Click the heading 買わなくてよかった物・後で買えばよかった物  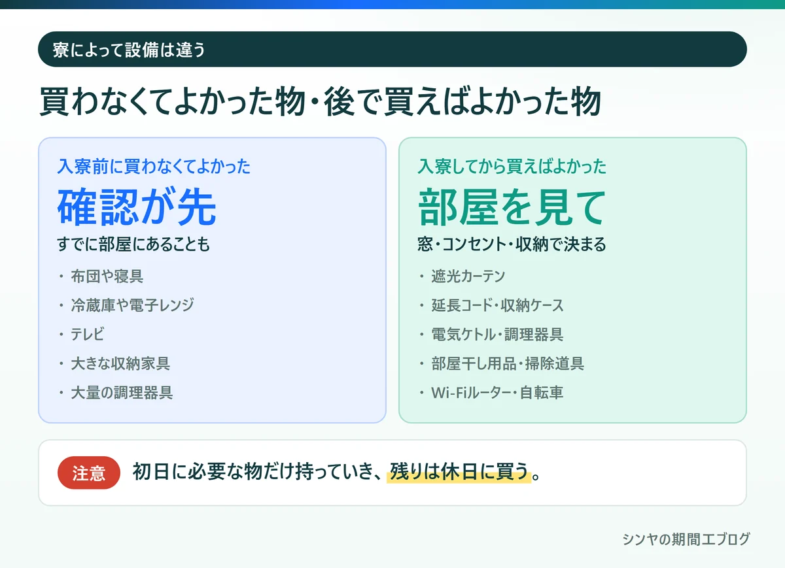[320, 102]
